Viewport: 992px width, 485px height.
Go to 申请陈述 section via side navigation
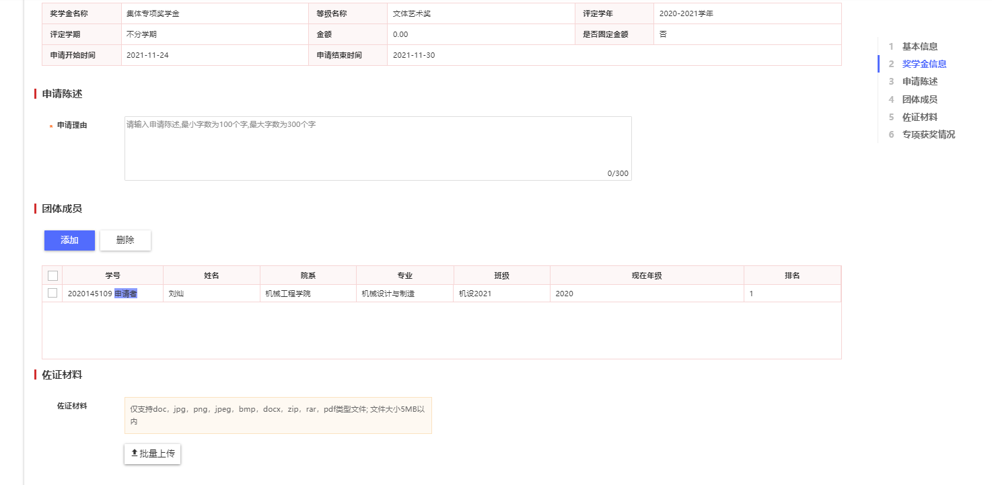919,81
